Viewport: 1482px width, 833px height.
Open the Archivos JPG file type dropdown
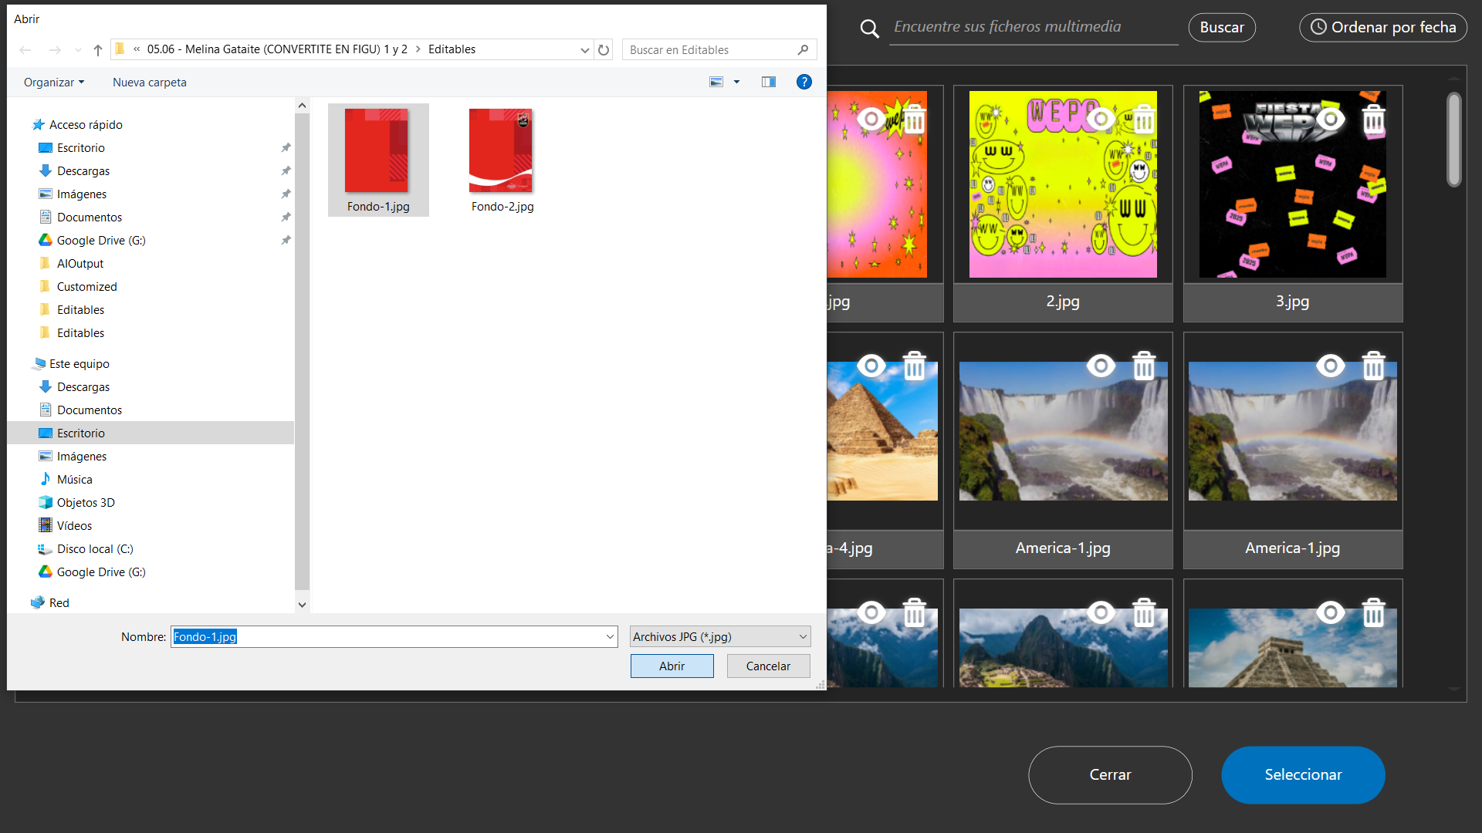[720, 637]
